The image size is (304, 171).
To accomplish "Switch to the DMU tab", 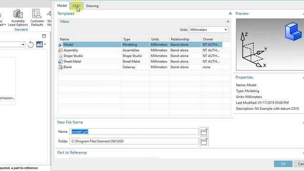I will (76, 6).
